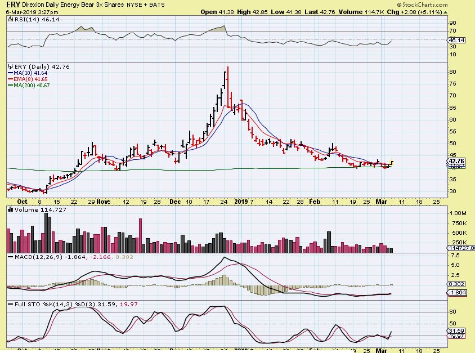Click the 50 level on the stochastic axis

tap(453, 324)
